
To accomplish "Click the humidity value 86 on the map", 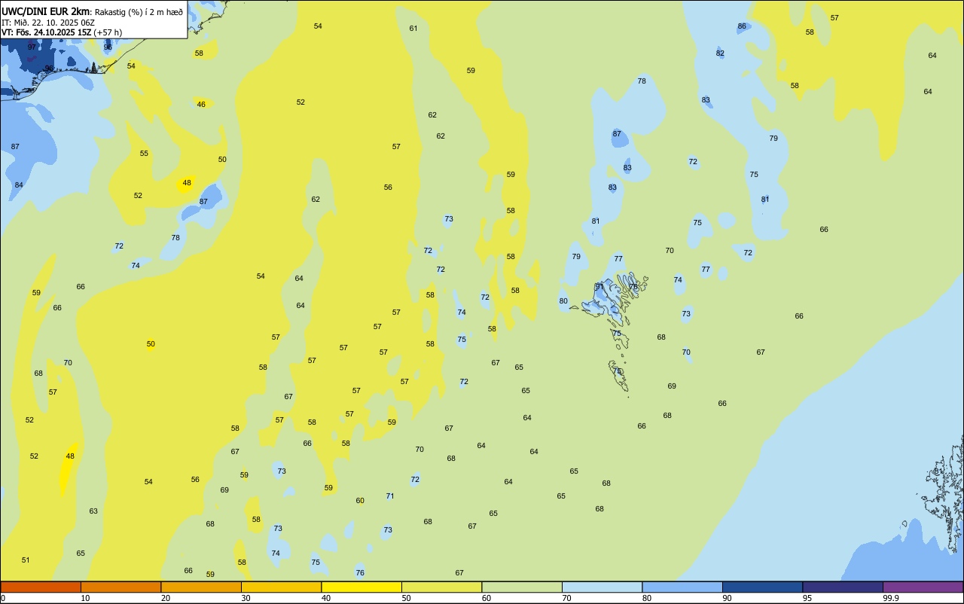I will pos(742,26).
